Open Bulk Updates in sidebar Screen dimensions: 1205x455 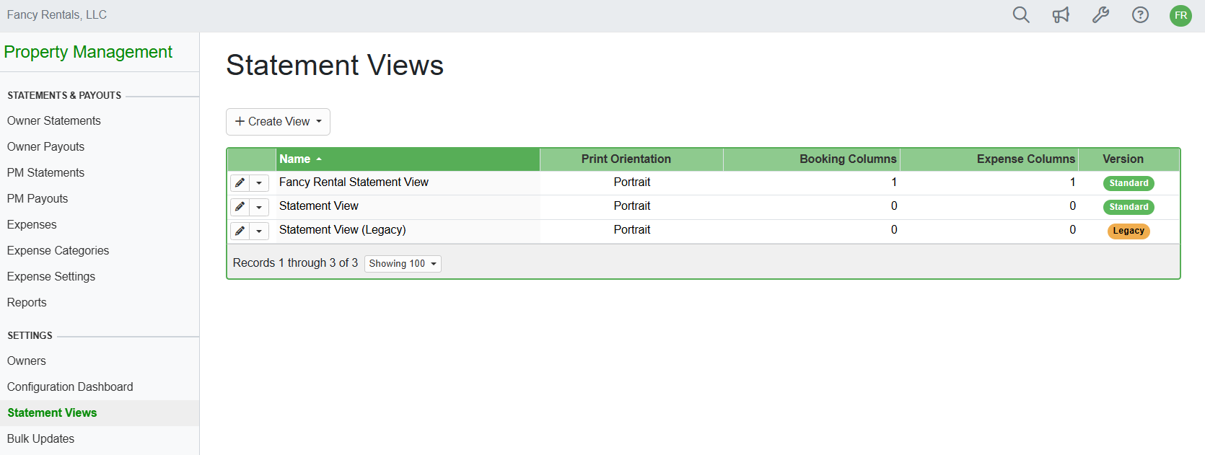click(40, 439)
